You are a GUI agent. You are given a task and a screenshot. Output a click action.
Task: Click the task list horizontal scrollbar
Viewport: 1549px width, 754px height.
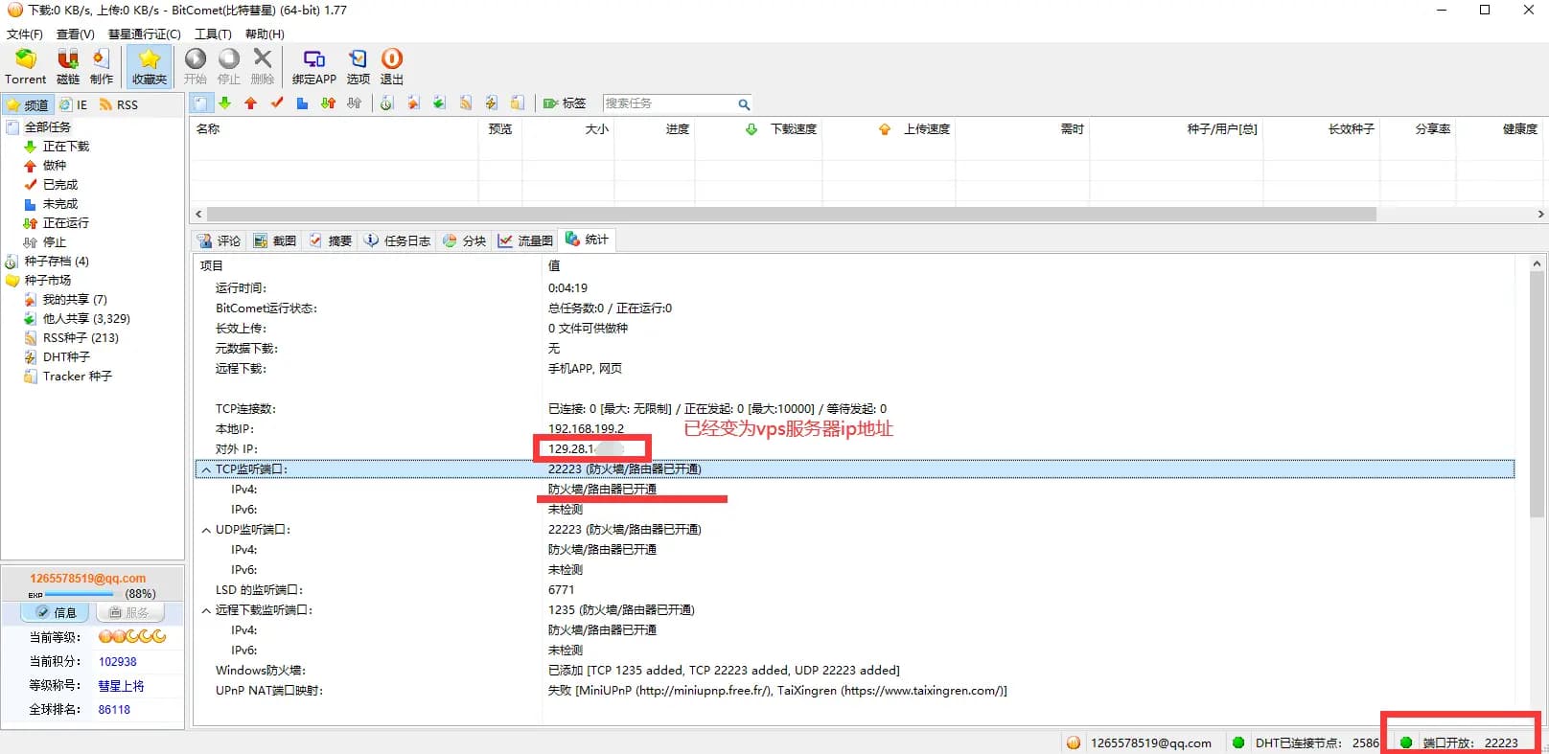pyautogui.click(x=792, y=214)
